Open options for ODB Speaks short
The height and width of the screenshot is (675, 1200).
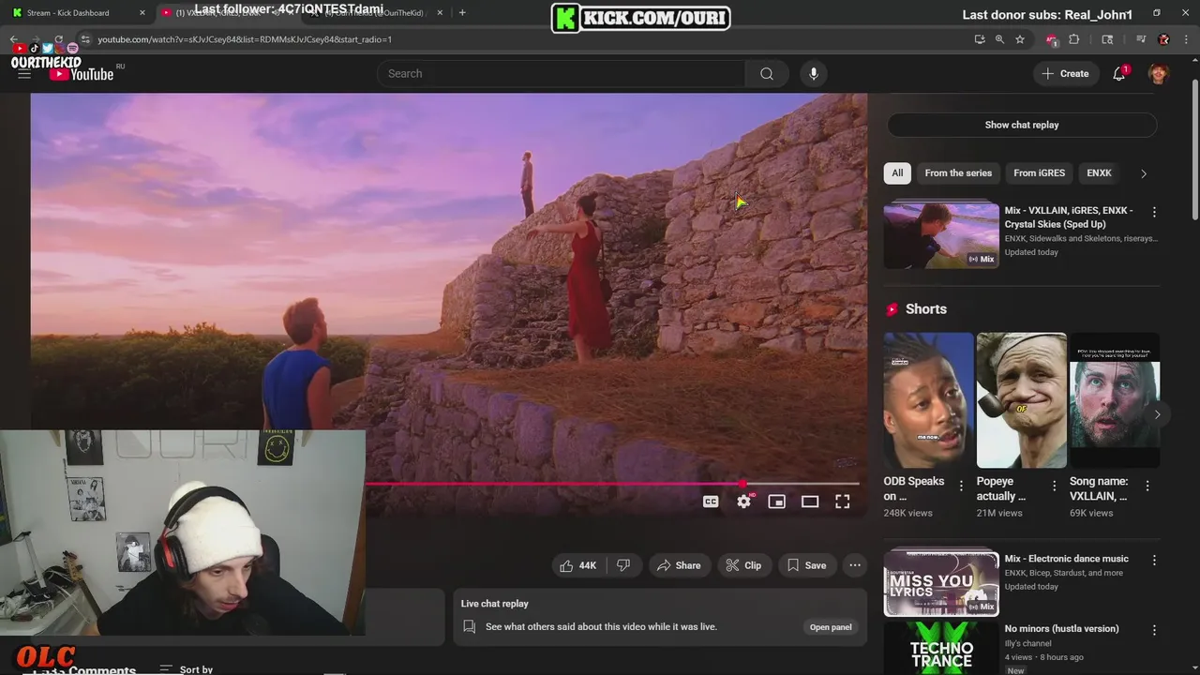pos(961,486)
